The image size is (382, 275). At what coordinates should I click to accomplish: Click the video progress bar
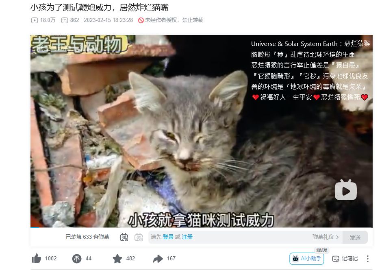click(x=202, y=227)
